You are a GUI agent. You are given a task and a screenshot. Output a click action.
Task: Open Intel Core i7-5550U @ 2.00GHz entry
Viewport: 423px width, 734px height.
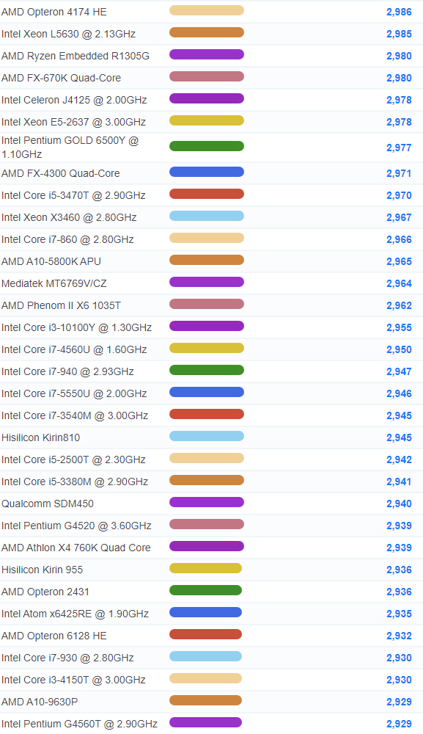74,393
